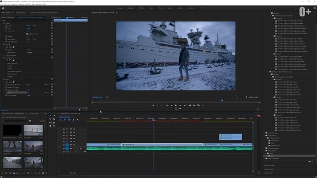Click New Custom Bin icon in Effects panel

pos(309,162)
